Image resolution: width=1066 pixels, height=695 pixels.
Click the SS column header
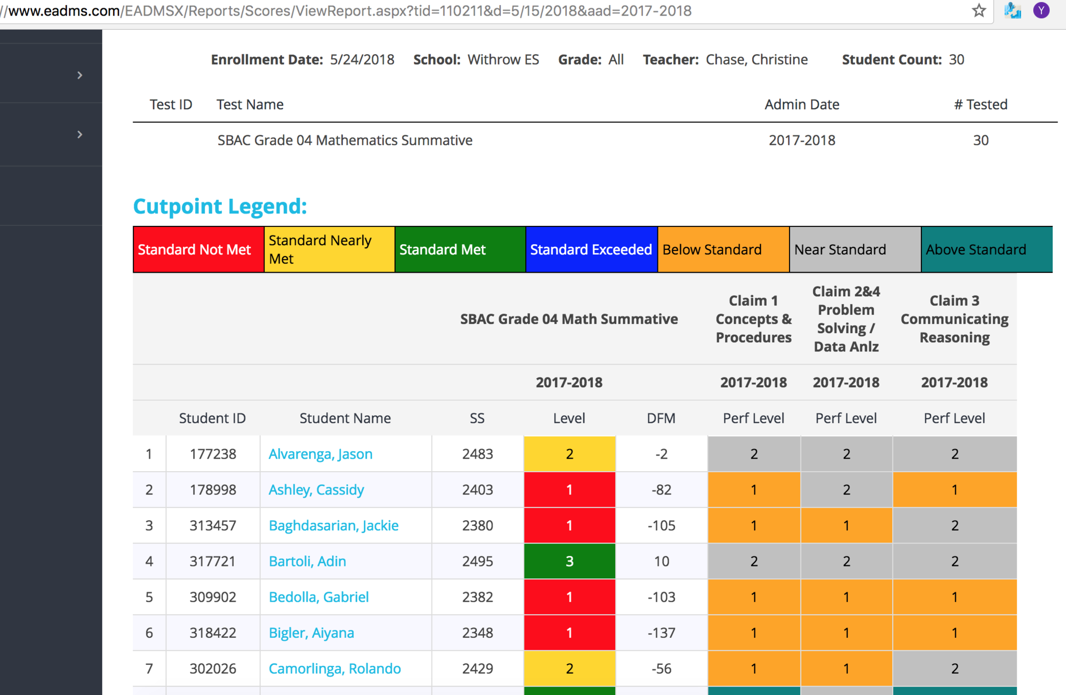point(477,418)
